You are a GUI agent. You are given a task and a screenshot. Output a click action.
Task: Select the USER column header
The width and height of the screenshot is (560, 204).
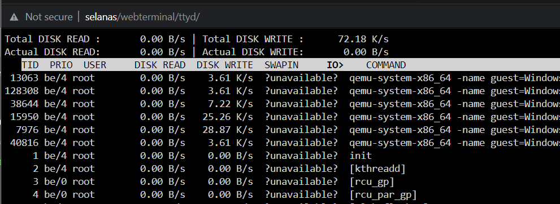coord(95,65)
